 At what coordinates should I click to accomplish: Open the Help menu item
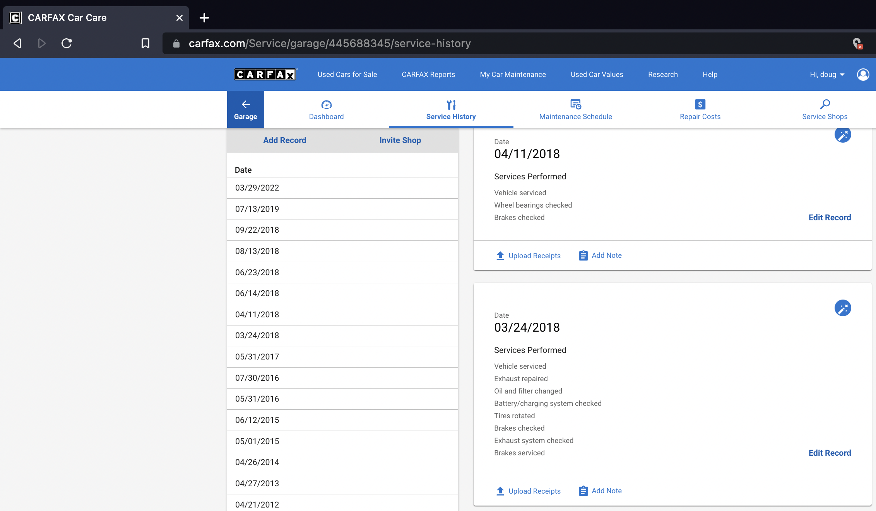click(710, 75)
